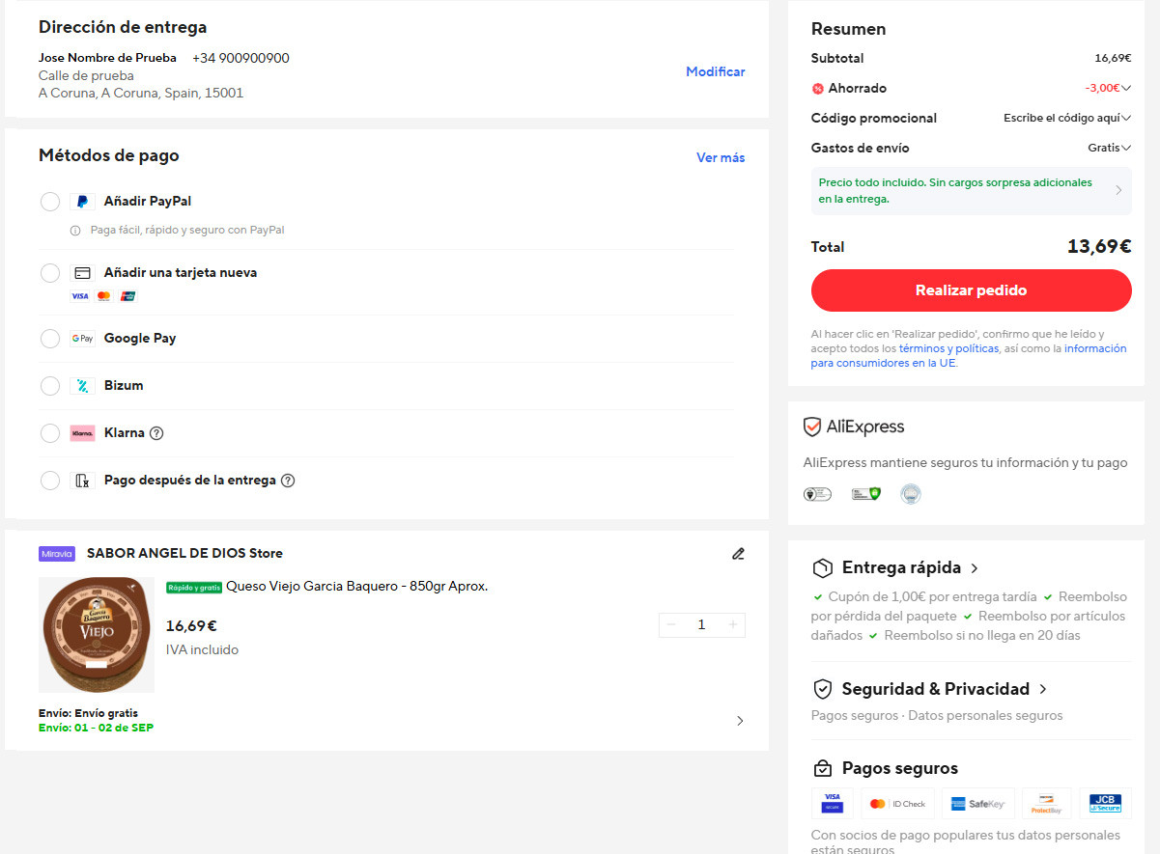
Task: Click the Visa Secure payment badge
Action: coord(832,803)
